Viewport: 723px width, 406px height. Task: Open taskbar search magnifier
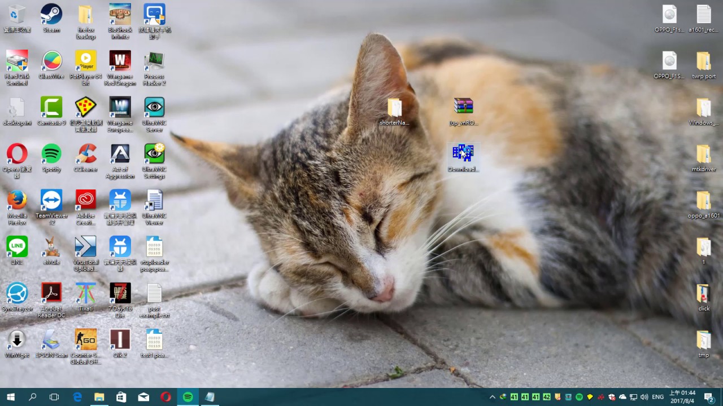coord(32,397)
